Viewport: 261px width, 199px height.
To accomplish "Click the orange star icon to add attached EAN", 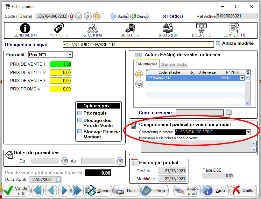I will click(x=139, y=75).
